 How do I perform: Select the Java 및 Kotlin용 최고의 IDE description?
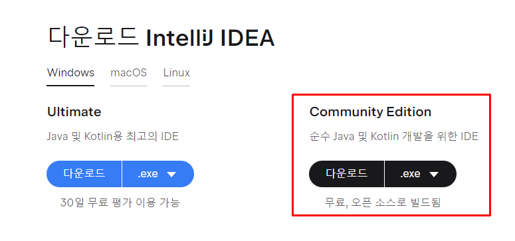[x=113, y=136]
